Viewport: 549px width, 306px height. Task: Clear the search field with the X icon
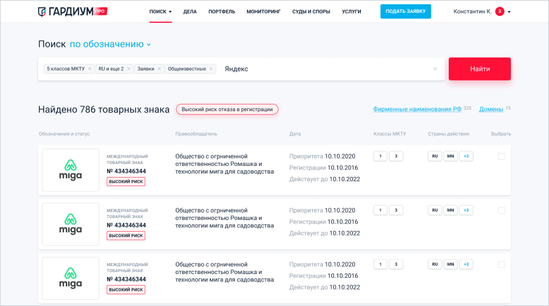(x=435, y=69)
